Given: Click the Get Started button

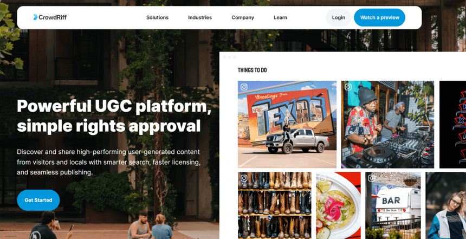Looking at the screenshot, I should click(38, 200).
